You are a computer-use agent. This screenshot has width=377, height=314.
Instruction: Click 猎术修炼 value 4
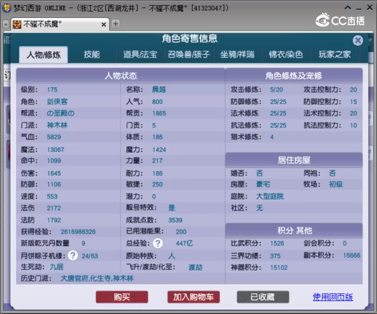tap(272, 137)
